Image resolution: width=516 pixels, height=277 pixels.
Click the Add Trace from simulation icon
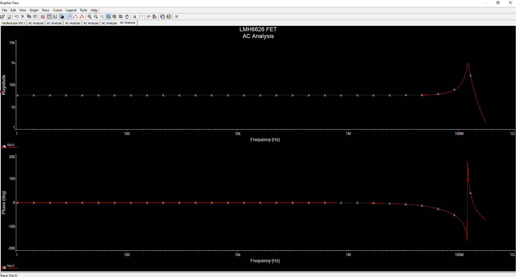pos(155,17)
